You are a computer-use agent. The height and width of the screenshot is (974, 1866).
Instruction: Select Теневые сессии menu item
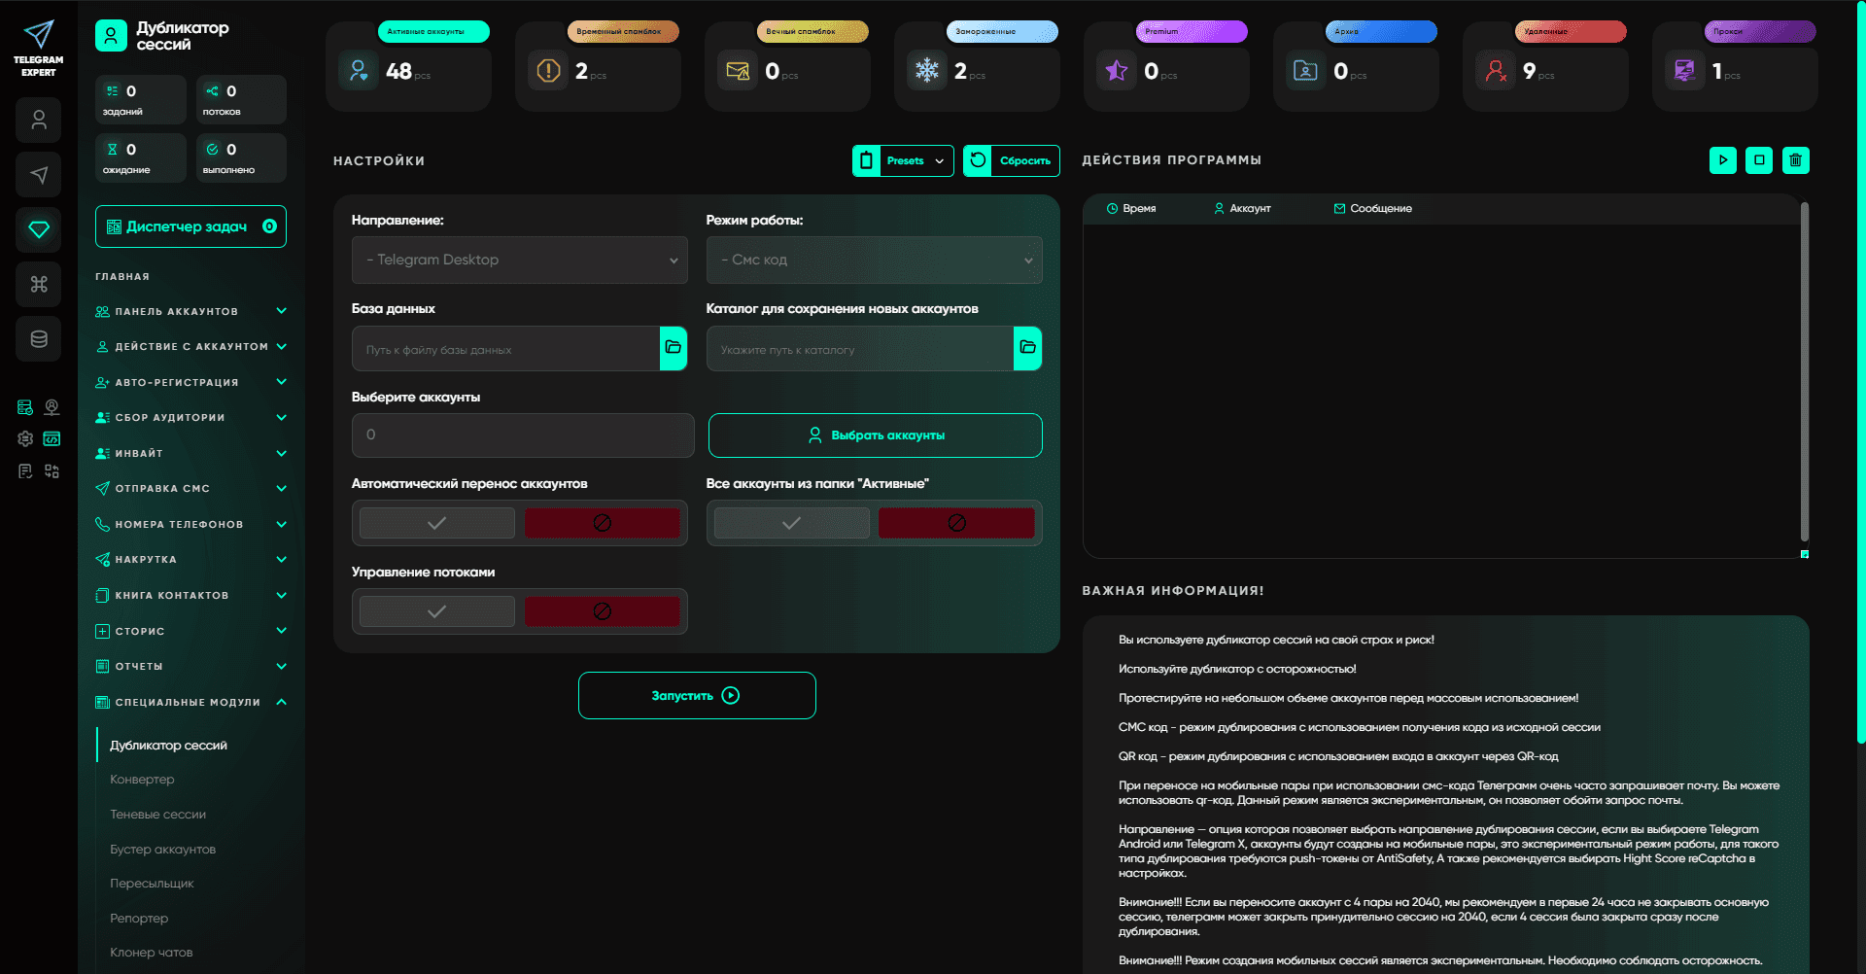158,815
